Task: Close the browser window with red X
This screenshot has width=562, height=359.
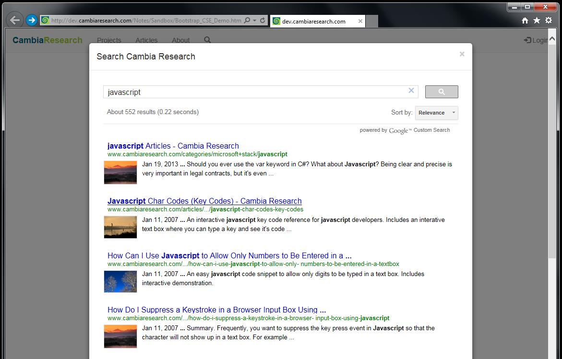Action: point(545,7)
